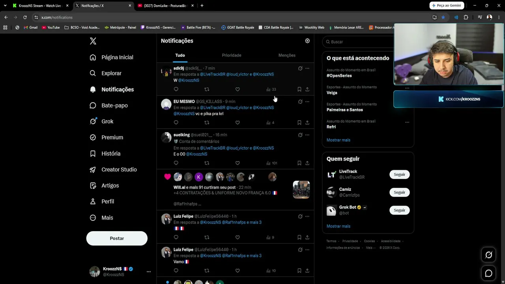Open more options for the Refri trend
This screenshot has height=284, width=505.
click(x=407, y=122)
